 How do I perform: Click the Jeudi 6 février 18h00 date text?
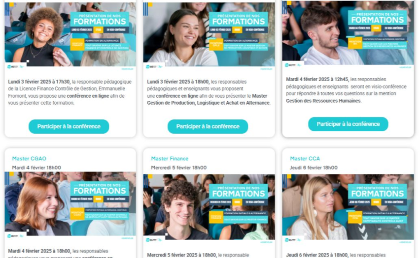[314, 168]
